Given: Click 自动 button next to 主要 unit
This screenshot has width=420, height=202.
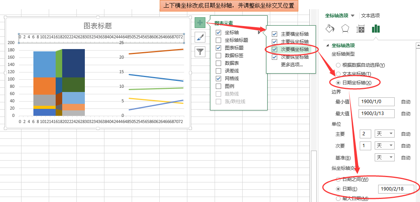Looking at the screenshot, I should (405, 134).
